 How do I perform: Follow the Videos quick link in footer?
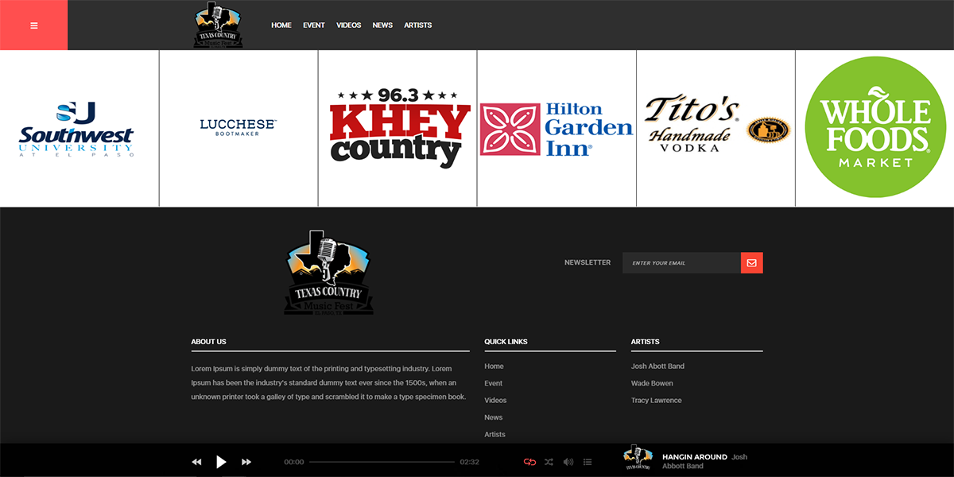click(495, 401)
